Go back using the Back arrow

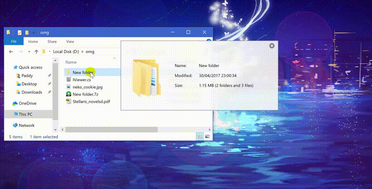[11, 52]
